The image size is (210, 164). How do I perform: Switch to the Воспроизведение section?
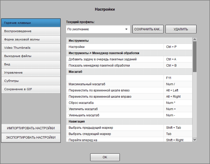31,31
